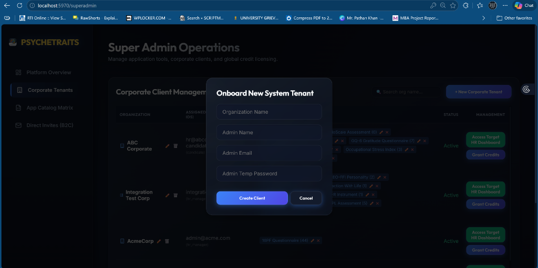The image size is (538, 268).
Task: Edit GQ-6 Gratitude Questionnaire credits pencil
Action: point(419,141)
